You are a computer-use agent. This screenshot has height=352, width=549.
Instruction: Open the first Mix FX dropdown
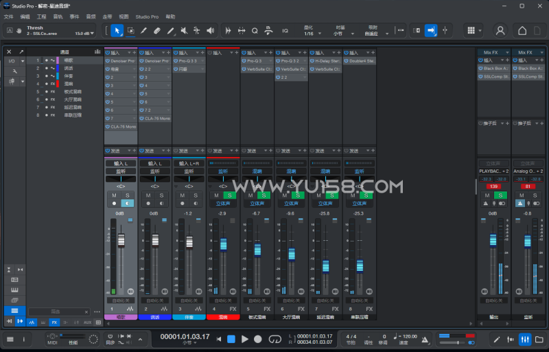click(493, 53)
